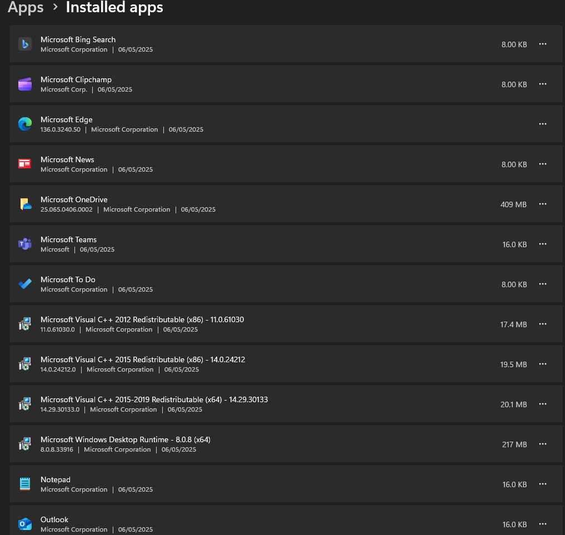565x535 pixels.
Task: Select the Microsoft News name
Action: (x=67, y=159)
